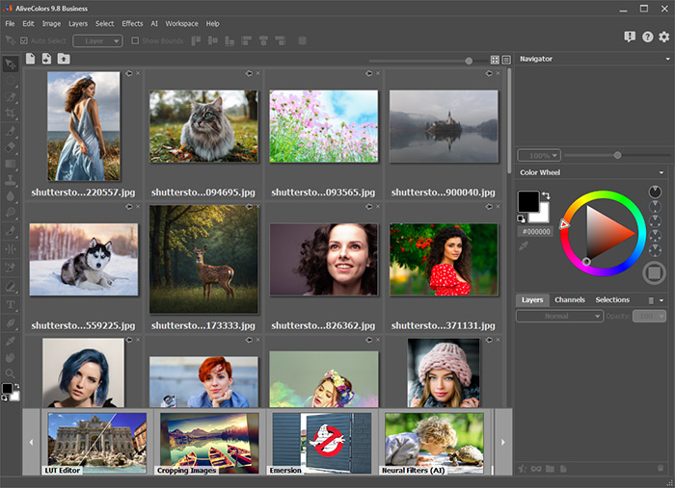Screen dimensions: 675x488
Task: Open the Color Wheel panel menu arrow
Action: point(661,172)
